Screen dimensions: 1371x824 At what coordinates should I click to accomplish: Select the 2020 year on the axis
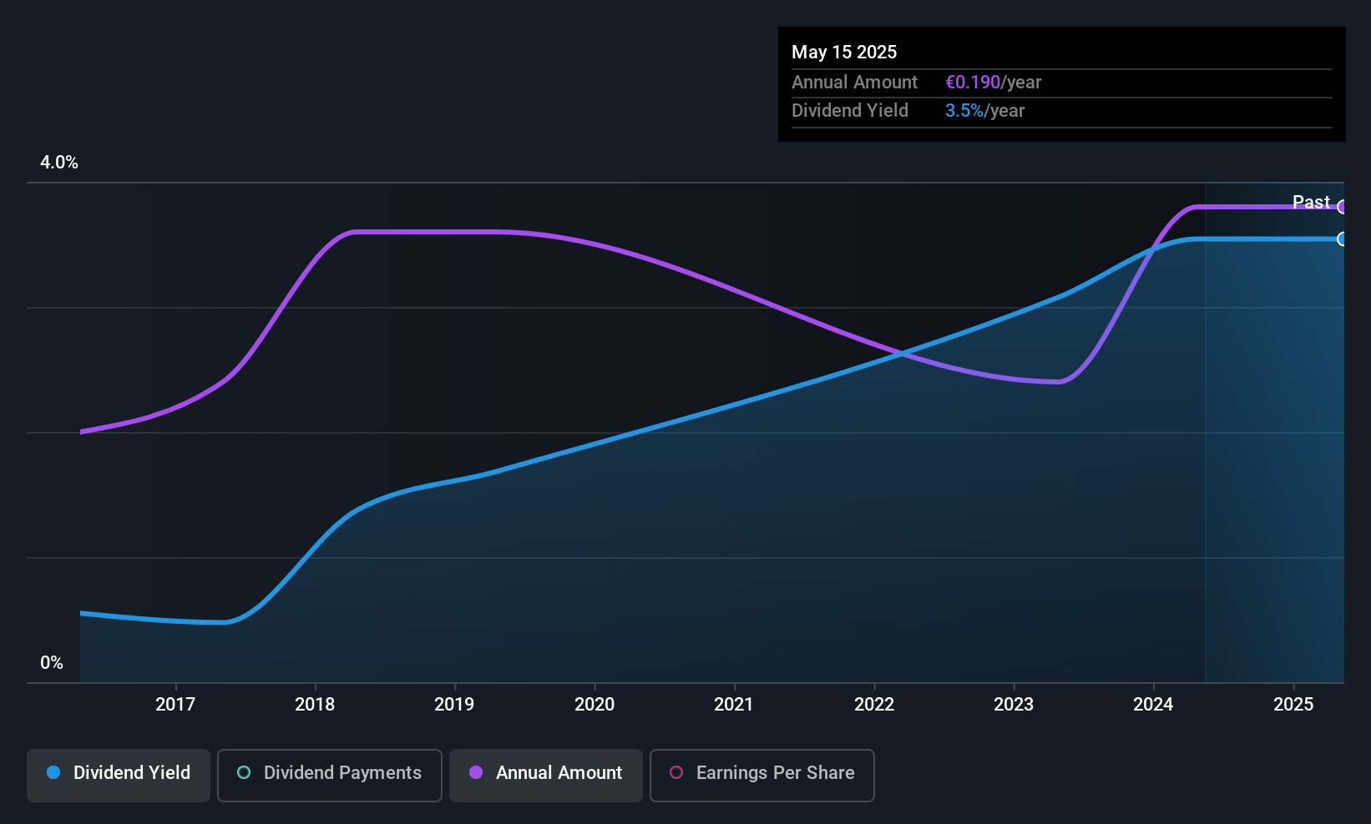[594, 705]
